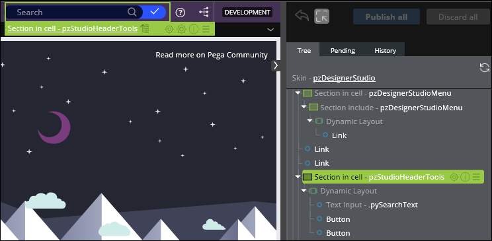Open hamburger menu in green overlay bar
Screen dimensions: 492x241
pos(206,29)
